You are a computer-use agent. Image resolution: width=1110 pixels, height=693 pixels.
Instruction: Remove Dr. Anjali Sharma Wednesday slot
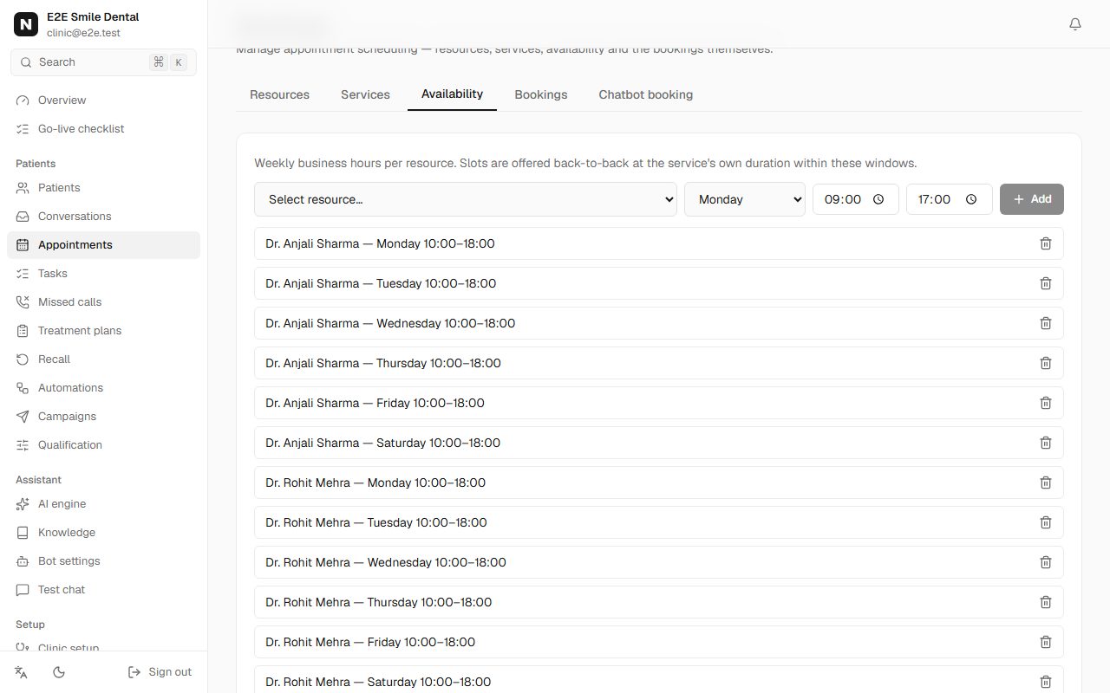tap(1046, 323)
